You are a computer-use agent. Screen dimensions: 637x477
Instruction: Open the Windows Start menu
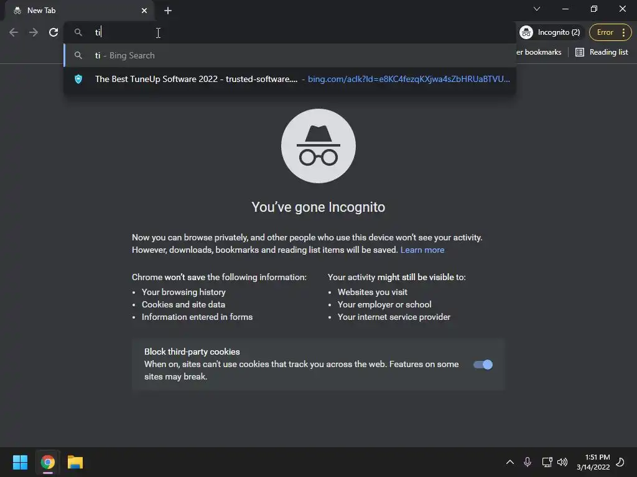(x=21, y=462)
